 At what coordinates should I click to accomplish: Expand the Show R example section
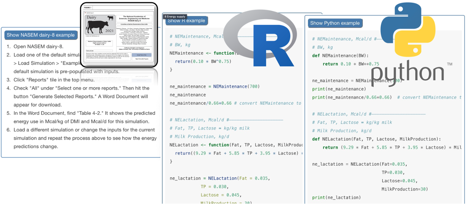(x=187, y=21)
